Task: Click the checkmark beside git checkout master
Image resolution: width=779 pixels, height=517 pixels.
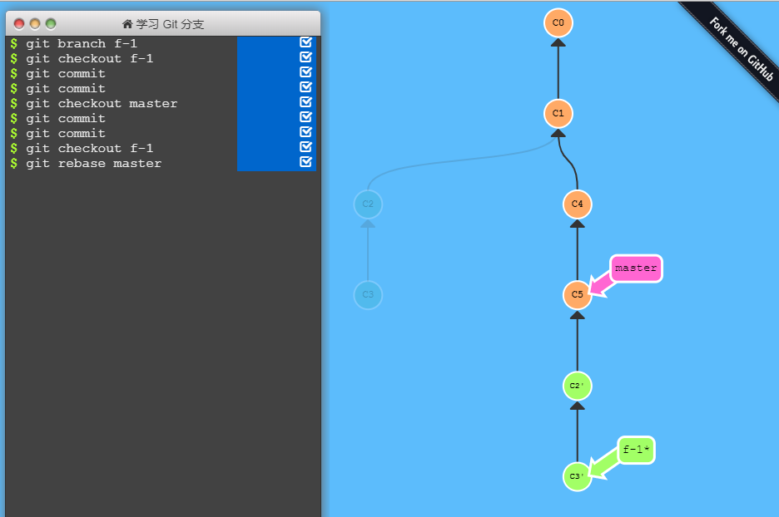Action: [x=305, y=101]
